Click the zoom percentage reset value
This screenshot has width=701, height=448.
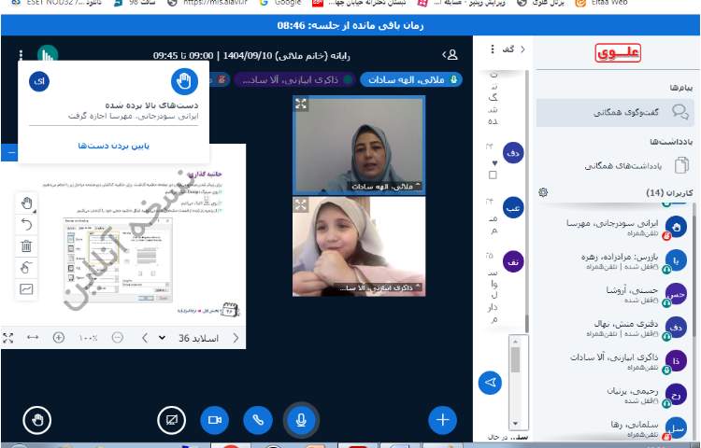coord(88,338)
